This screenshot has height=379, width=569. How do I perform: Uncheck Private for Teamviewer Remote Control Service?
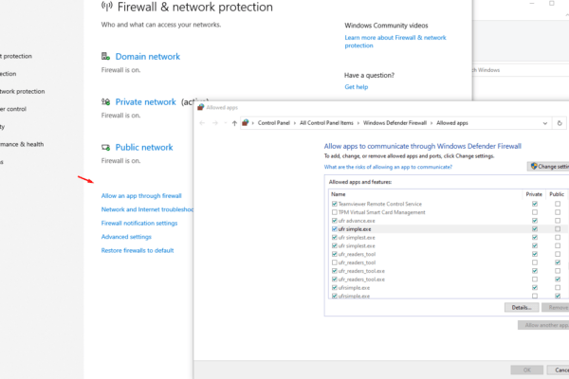tap(535, 204)
